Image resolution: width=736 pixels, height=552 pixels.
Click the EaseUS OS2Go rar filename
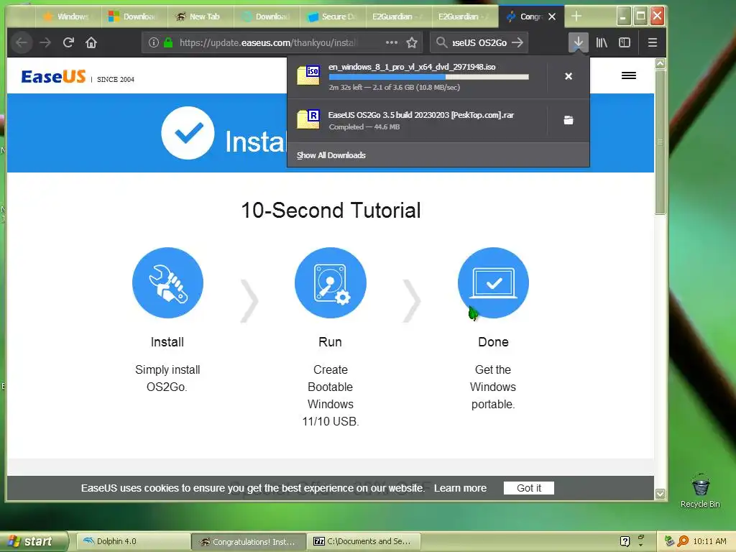tap(421, 115)
